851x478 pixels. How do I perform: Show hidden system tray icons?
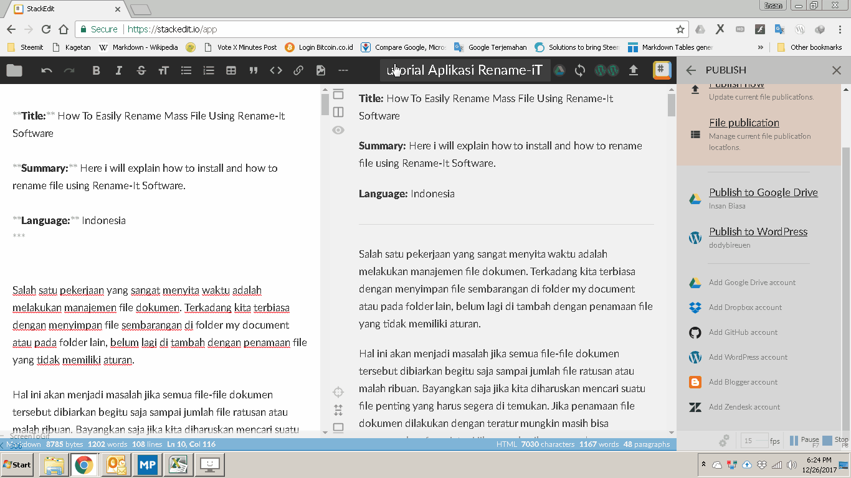point(703,464)
